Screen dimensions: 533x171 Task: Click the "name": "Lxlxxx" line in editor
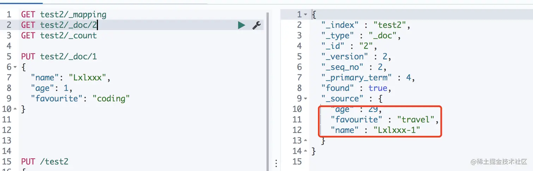[x=71, y=77]
